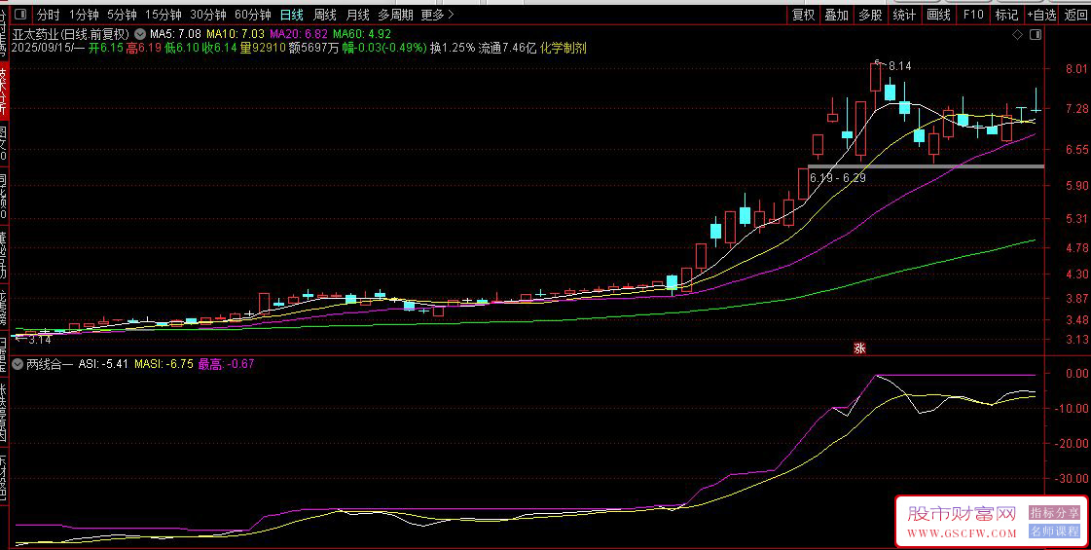Expand the 更多 periods menu
Image resolution: width=1091 pixels, height=550 pixels.
coord(438,14)
